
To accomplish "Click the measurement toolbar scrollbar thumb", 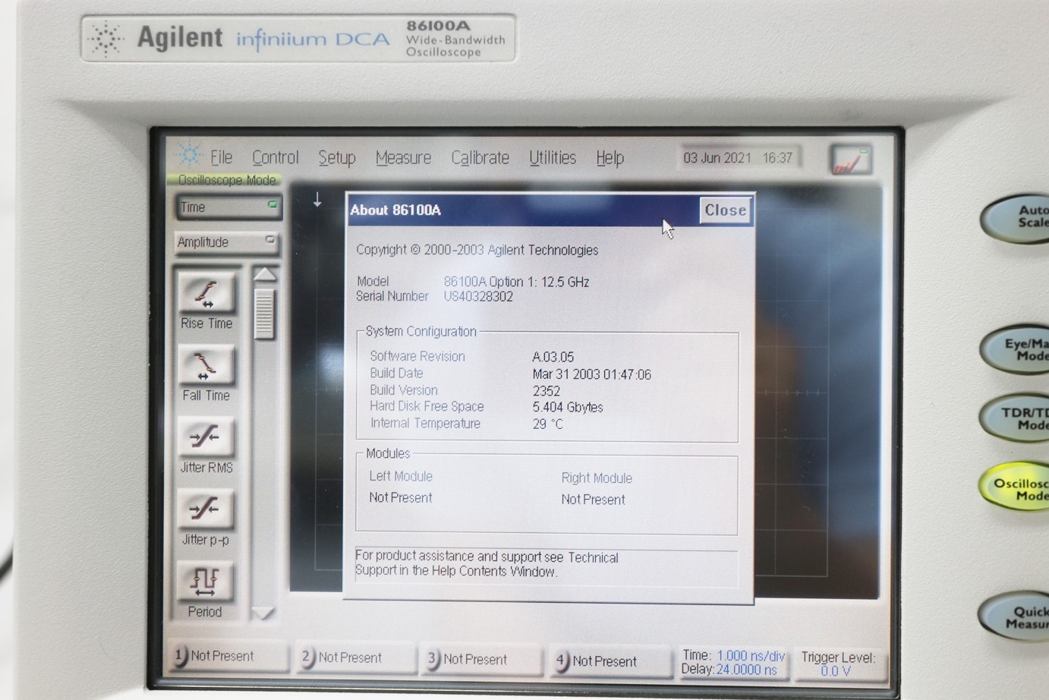I will (263, 313).
